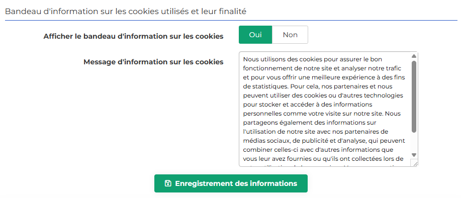Click the textarea resize grip corner
461x198 pixels.
coord(415,164)
